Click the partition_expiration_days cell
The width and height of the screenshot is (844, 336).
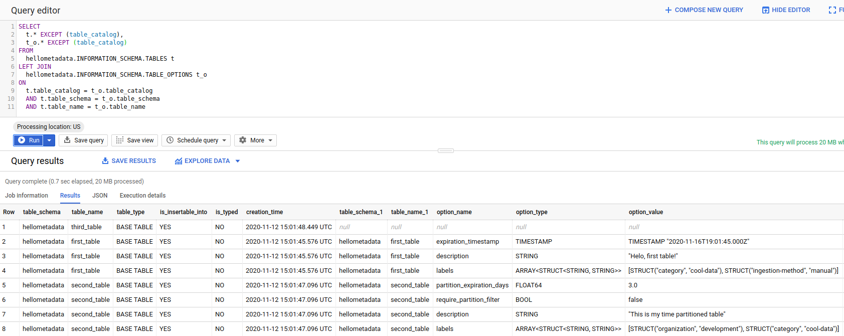point(472,285)
